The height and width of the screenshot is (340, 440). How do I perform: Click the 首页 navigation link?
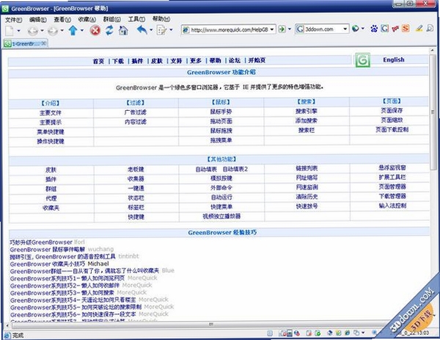point(98,61)
